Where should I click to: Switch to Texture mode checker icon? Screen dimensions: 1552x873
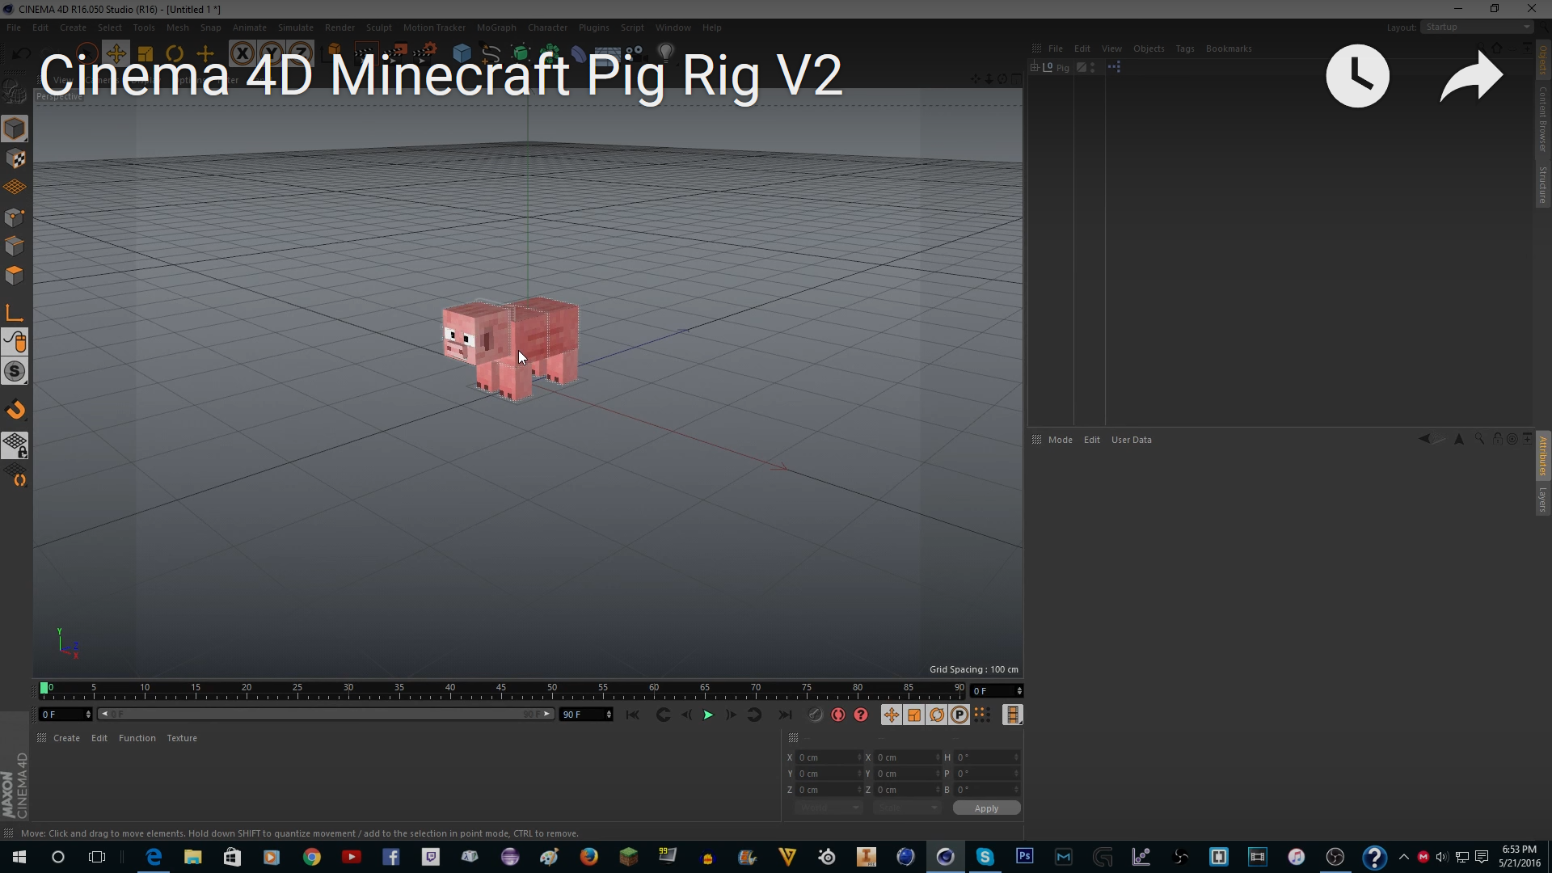[x=15, y=158]
